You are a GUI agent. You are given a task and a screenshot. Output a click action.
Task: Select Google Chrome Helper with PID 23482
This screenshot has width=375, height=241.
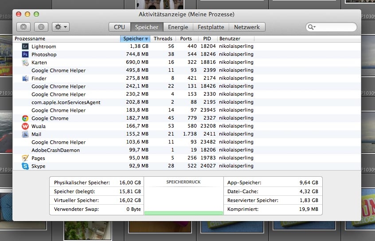click(x=59, y=142)
